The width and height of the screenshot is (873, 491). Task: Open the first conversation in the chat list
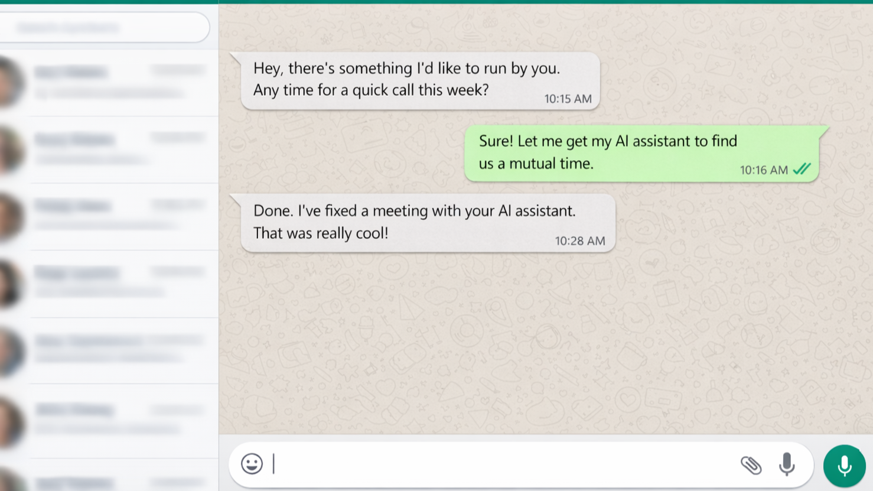[x=118, y=82]
